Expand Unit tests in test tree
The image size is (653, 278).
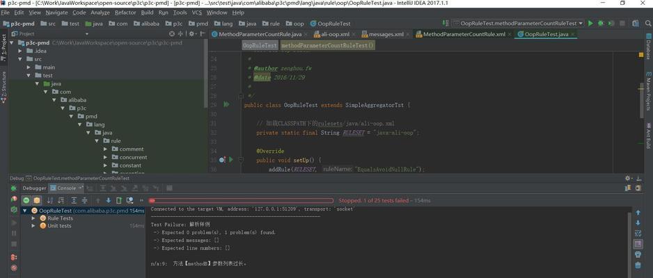point(33,226)
